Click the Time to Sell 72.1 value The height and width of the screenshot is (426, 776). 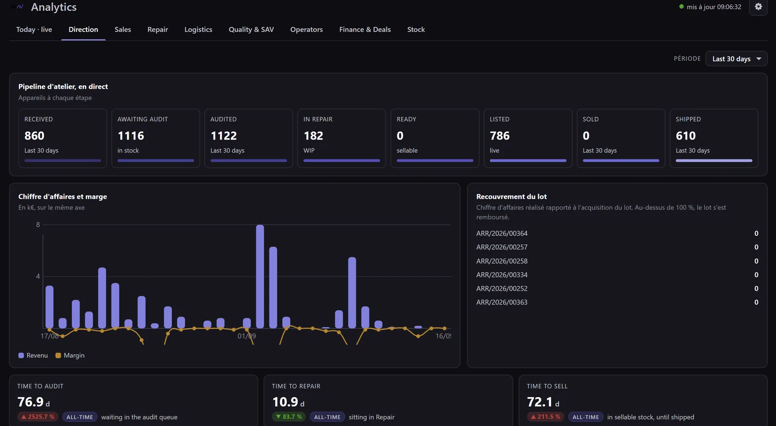[540, 402]
